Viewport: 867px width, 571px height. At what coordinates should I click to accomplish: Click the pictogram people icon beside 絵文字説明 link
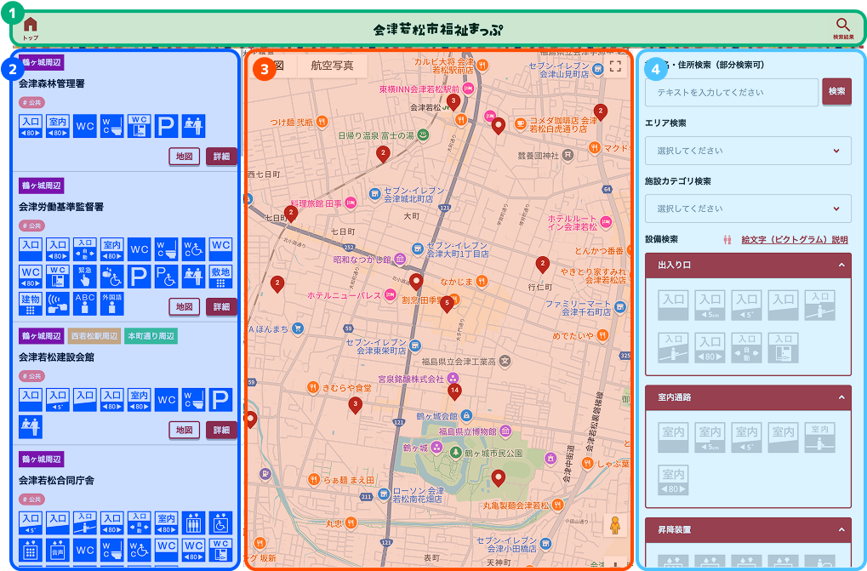(x=727, y=240)
